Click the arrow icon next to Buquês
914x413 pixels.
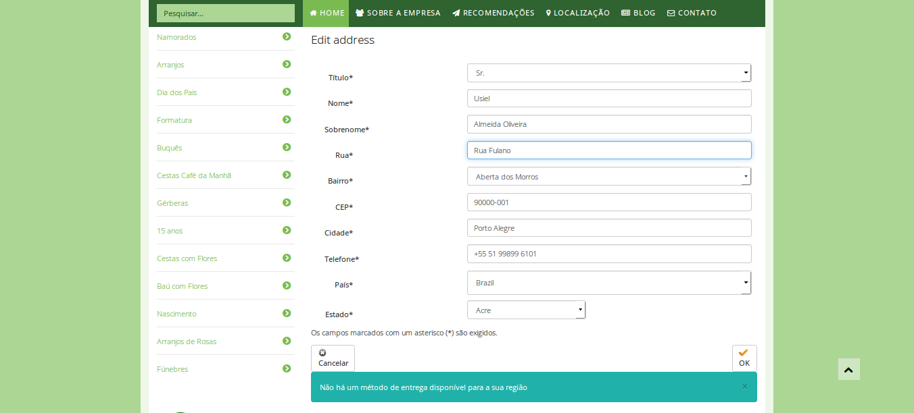[x=287, y=147]
